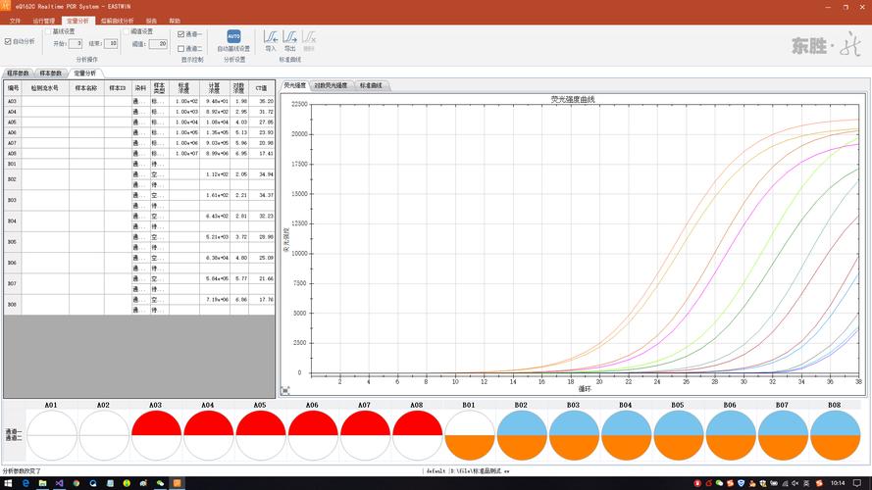The image size is (872, 490).
Task: Open File Explorer from the taskbar
Action: (x=42, y=483)
